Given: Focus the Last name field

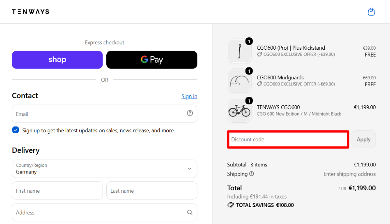Looking at the screenshot, I should pos(152,191).
